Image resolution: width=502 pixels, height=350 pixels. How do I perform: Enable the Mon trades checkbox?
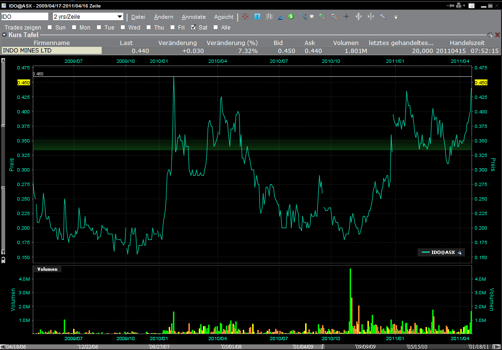coord(75,28)
